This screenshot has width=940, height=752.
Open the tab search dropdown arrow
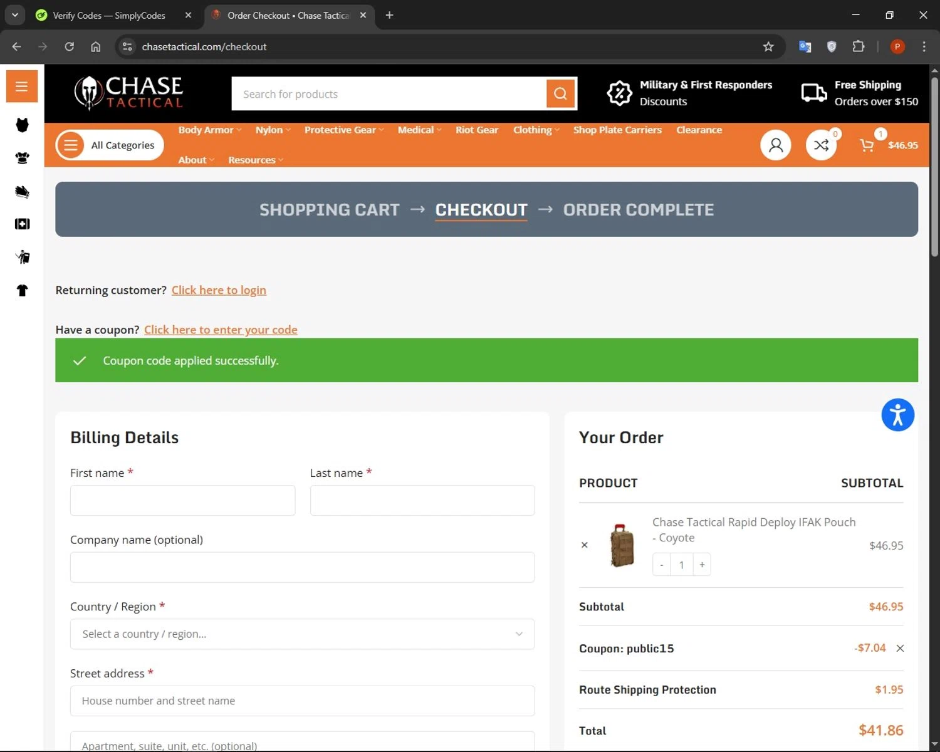[14, 15]
